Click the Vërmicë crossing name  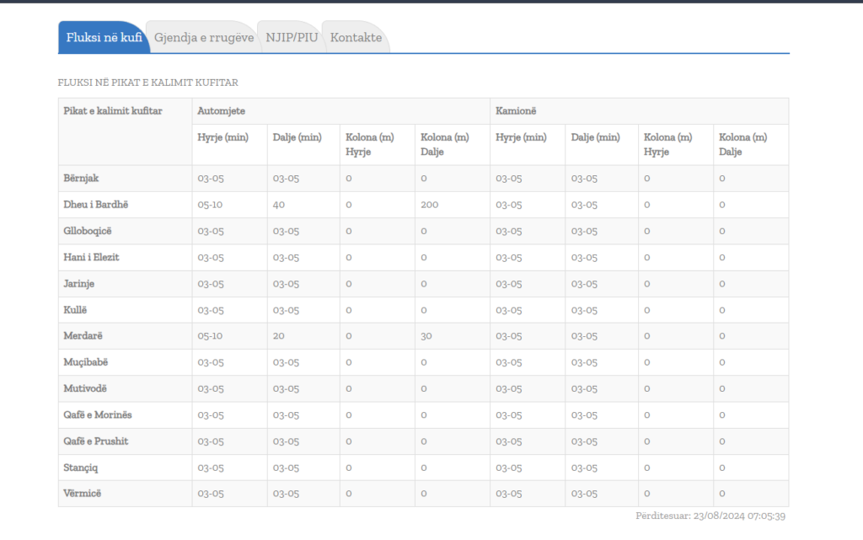click(83, 494)
